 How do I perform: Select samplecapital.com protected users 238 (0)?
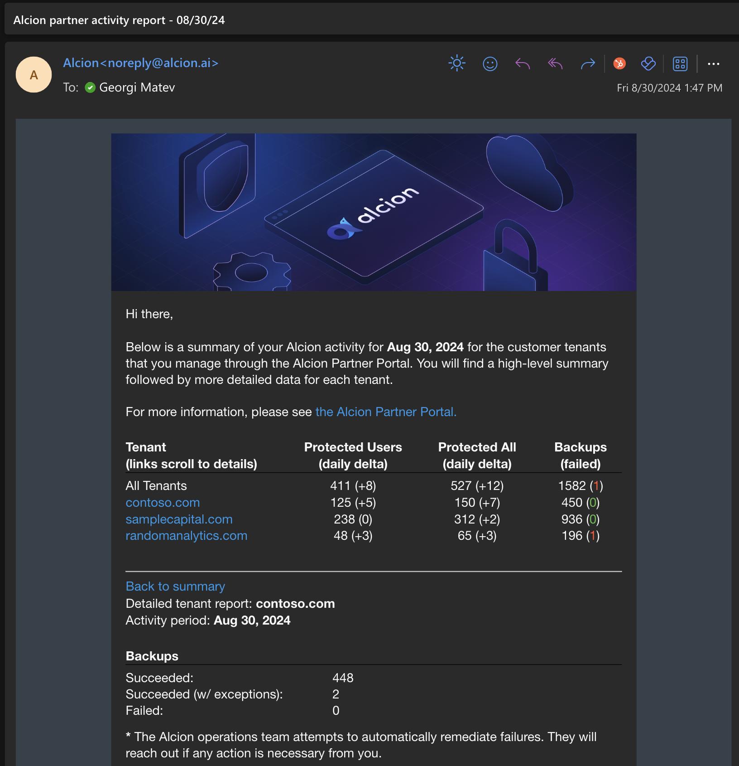tap(353, 519)
